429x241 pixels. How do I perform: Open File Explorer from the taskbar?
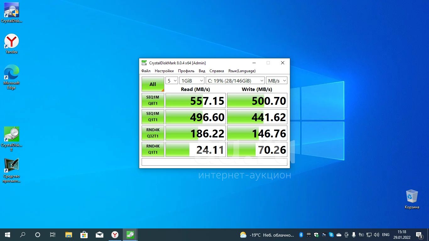point(68,234)
